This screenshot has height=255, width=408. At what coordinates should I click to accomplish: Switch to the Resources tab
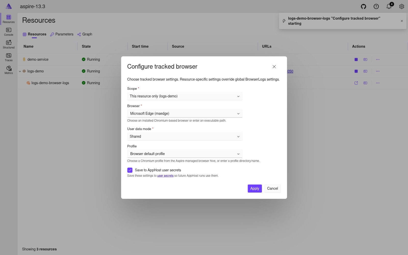click(34, 34)
